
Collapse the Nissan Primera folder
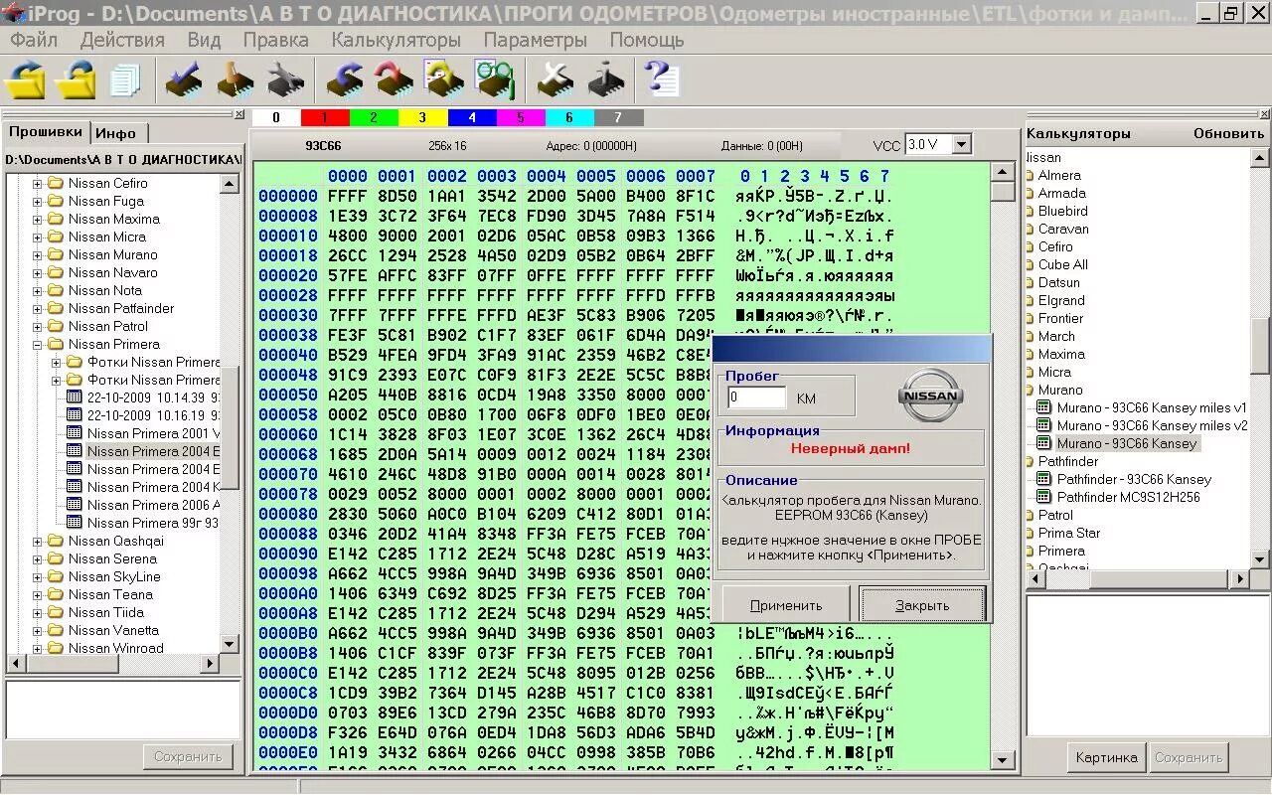38,344
